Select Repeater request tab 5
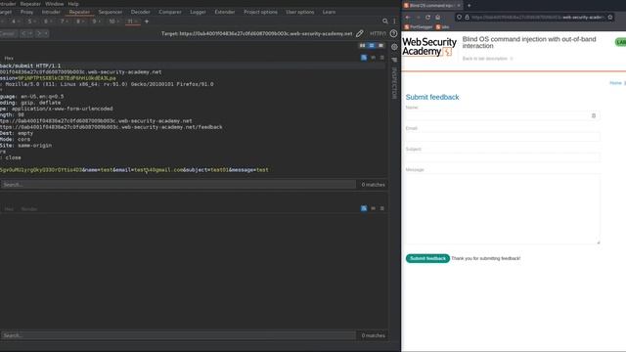The height and width of the screenshot is (352, 626). 29,22
